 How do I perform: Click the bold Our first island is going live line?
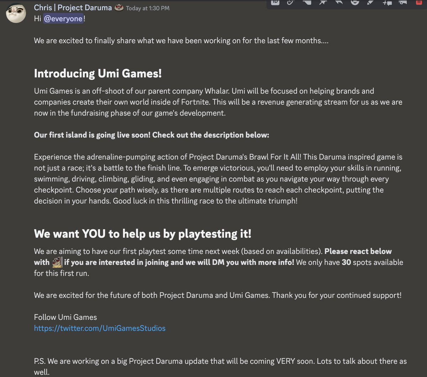(152, 135)
